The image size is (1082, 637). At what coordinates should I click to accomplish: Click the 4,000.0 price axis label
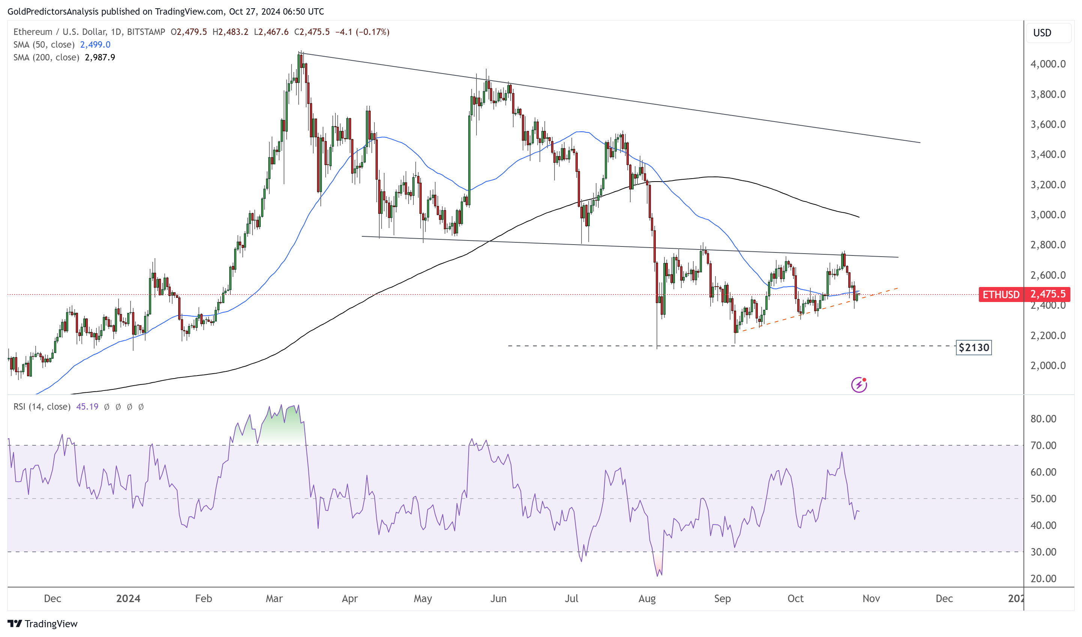(x=1047, y=64)
